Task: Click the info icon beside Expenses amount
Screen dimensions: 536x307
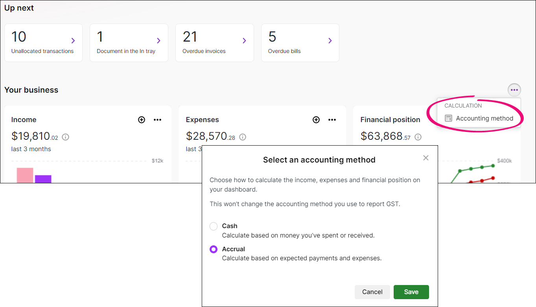Action: pyautogui.click(x=243, y=137)
